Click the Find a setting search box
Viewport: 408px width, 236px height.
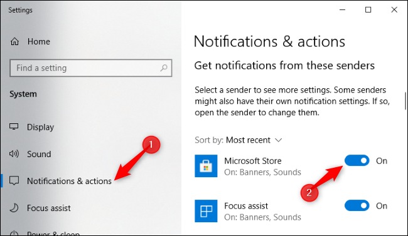(x=91, y=68)
